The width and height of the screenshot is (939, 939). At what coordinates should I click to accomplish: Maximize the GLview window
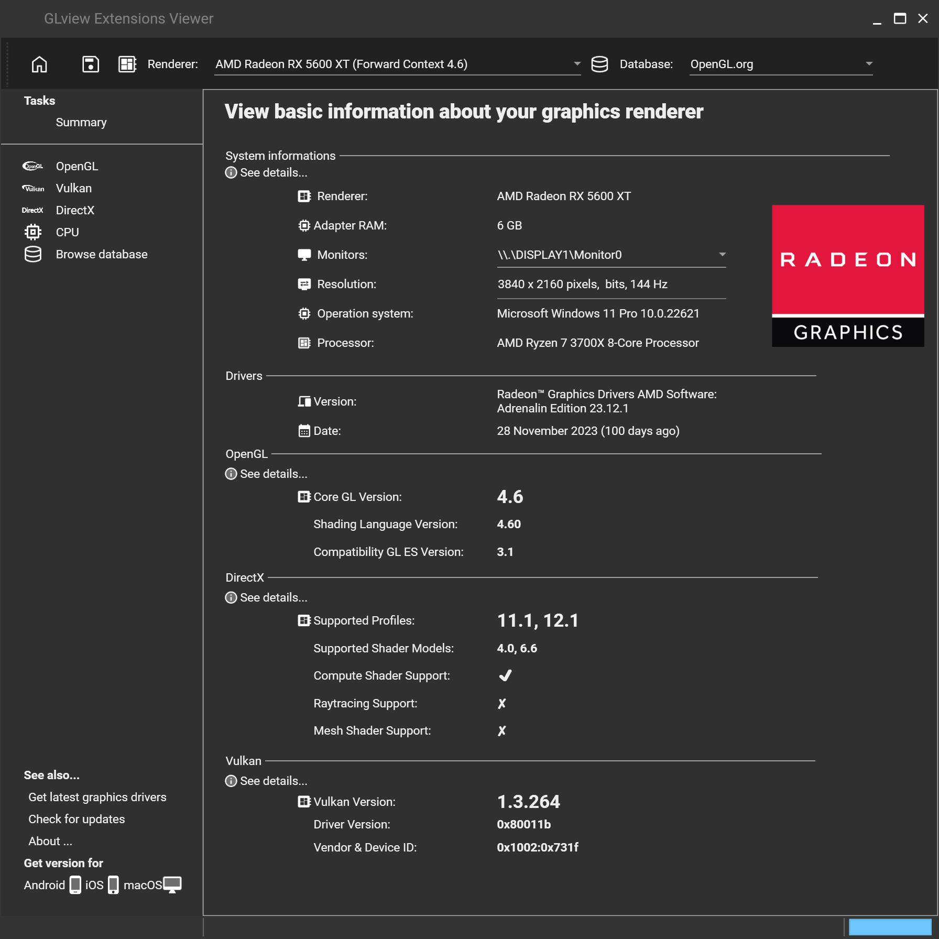[x=900, y=19]
